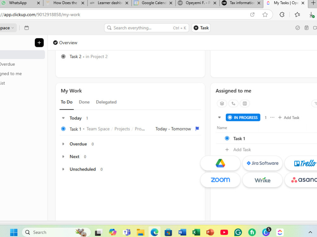Click the Name column header
317x237 pixels.
point(222,128)
